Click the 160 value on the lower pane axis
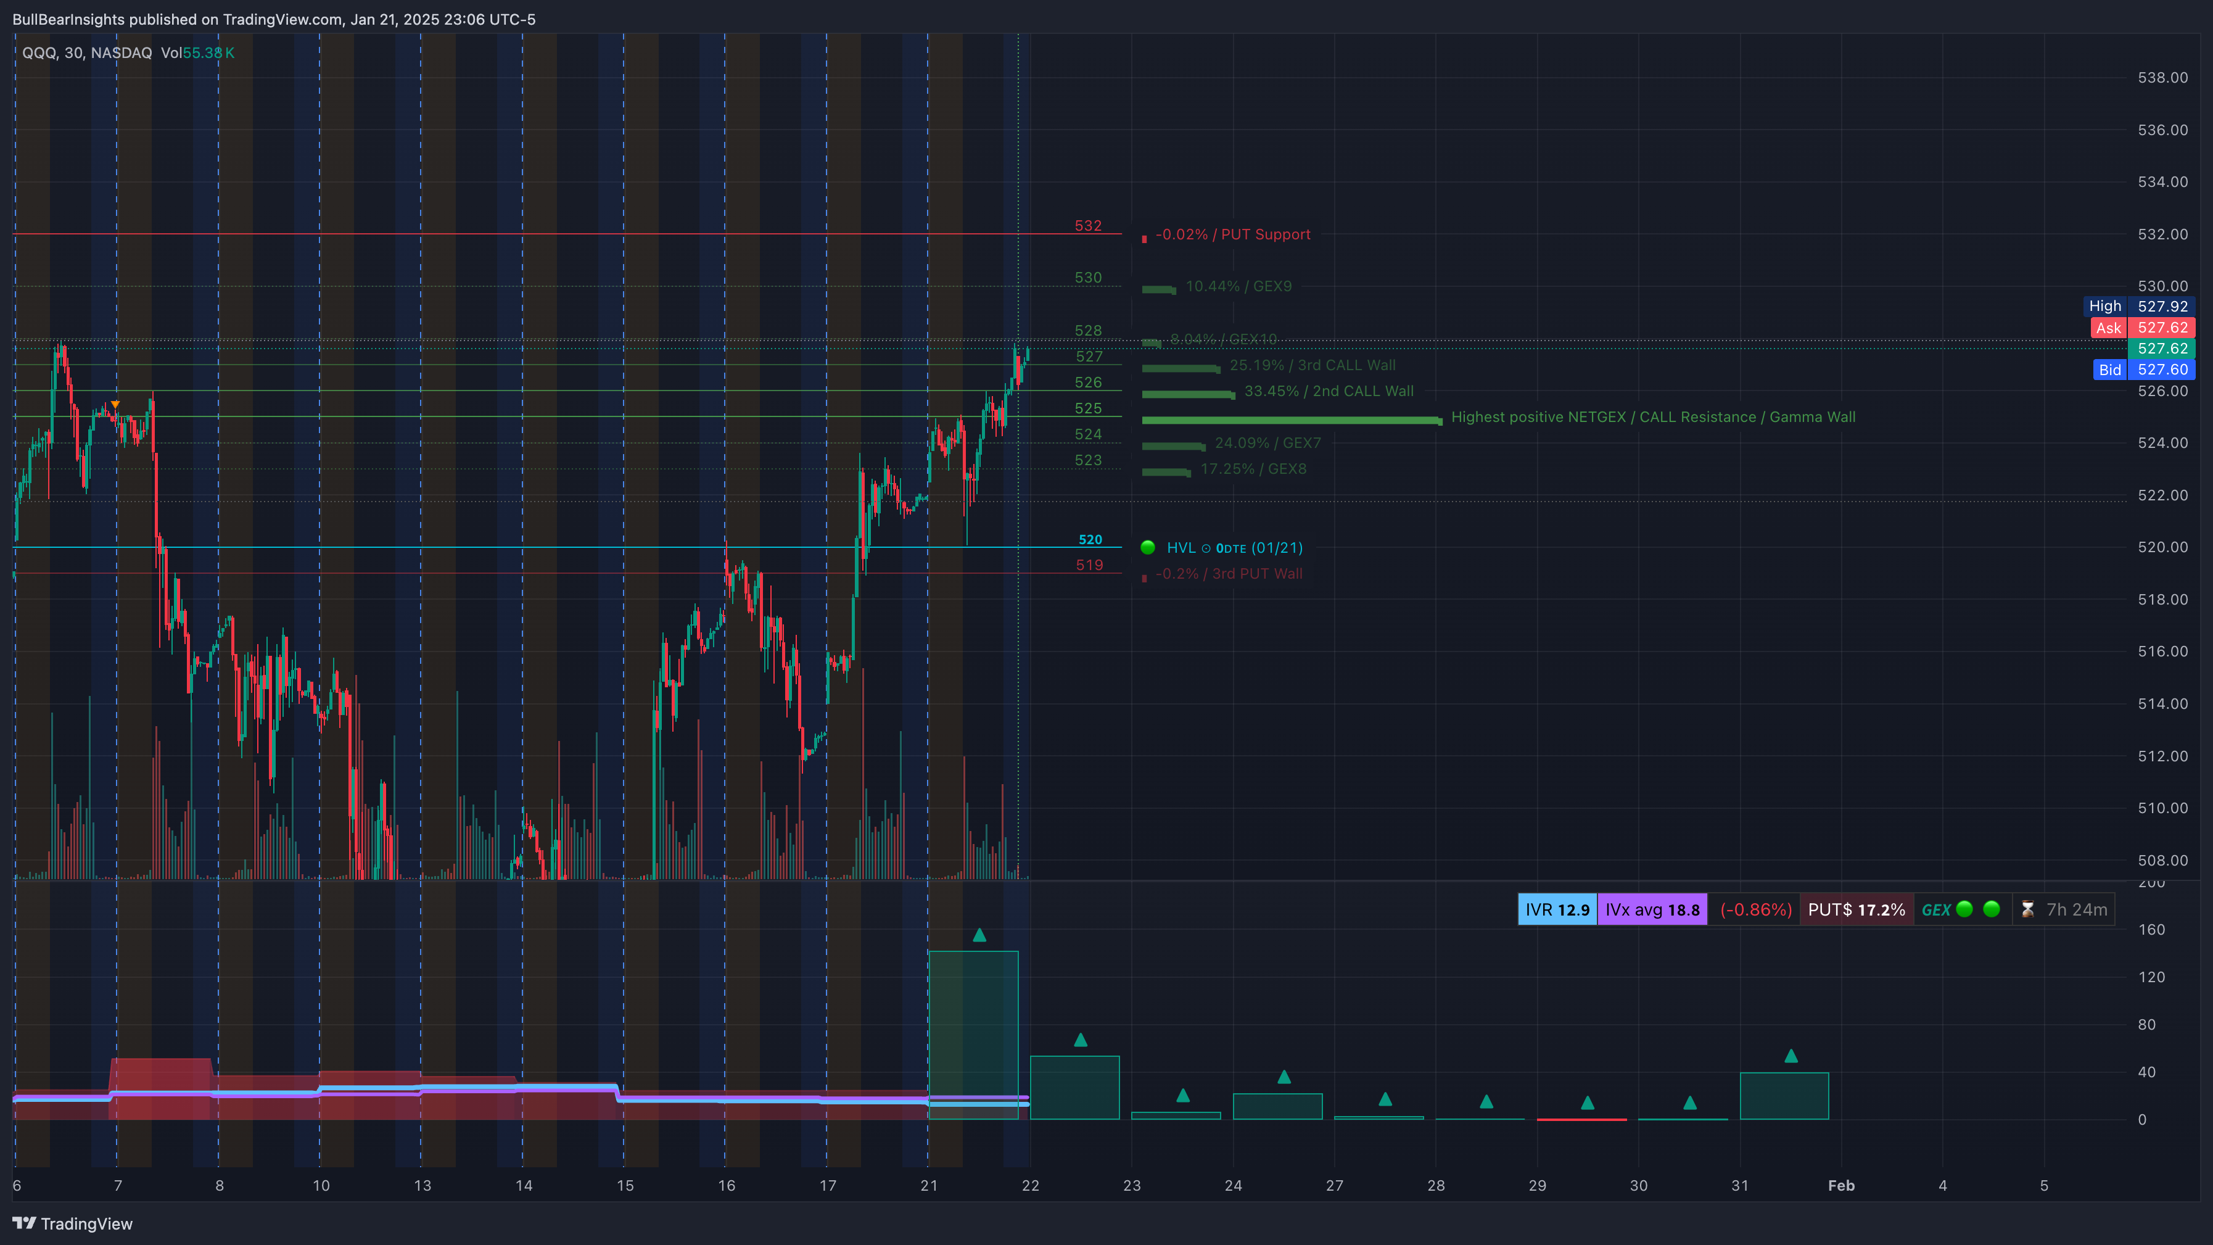Screen dimensions: 2213x1245 (x=2151, y=929)
